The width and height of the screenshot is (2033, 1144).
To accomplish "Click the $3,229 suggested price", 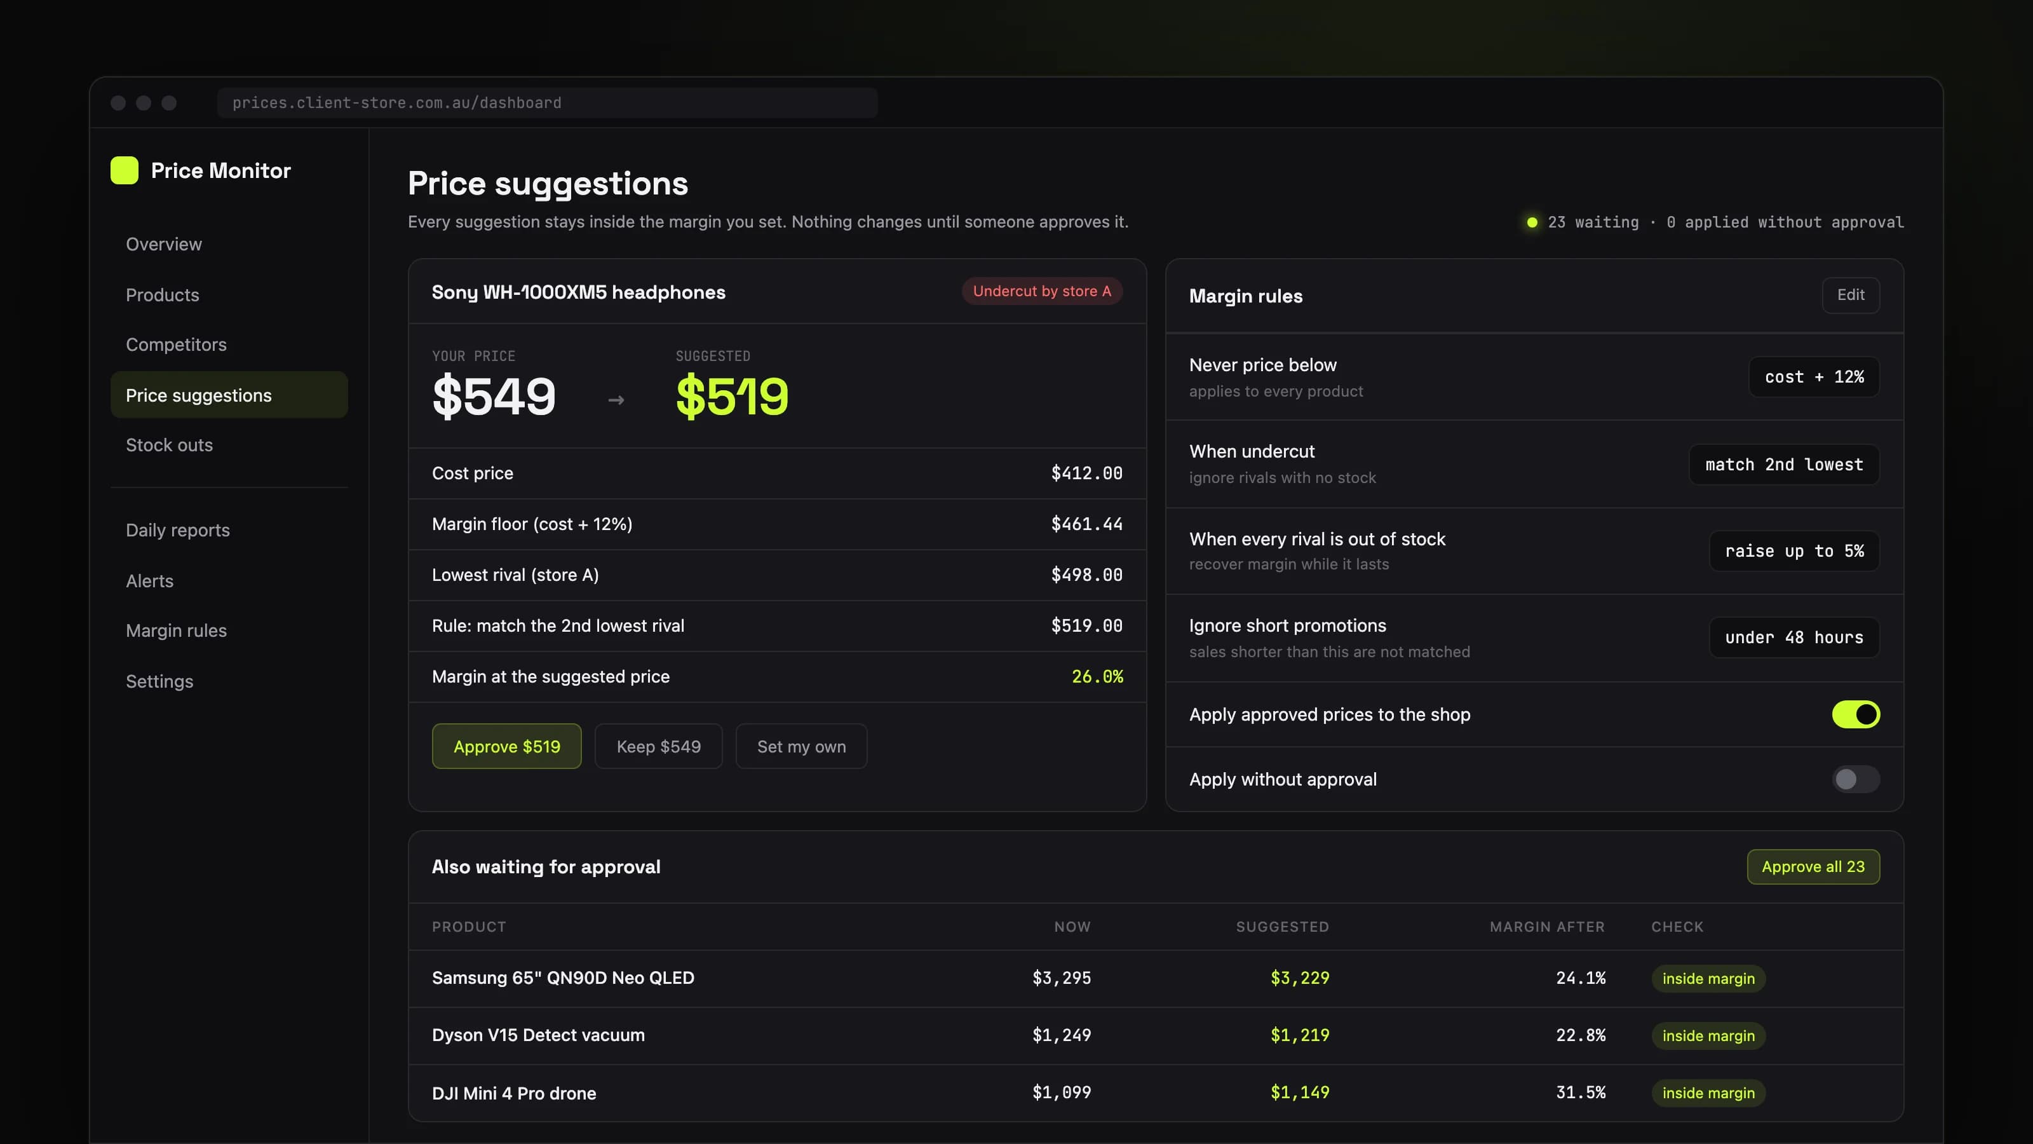I will 1299,977.
